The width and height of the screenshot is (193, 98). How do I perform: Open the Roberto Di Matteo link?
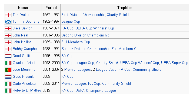[x=27, y=90]
